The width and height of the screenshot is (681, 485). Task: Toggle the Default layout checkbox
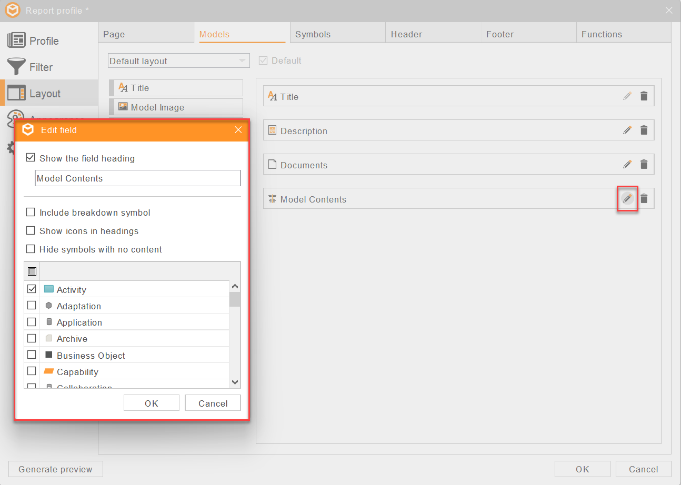[263, 60]
